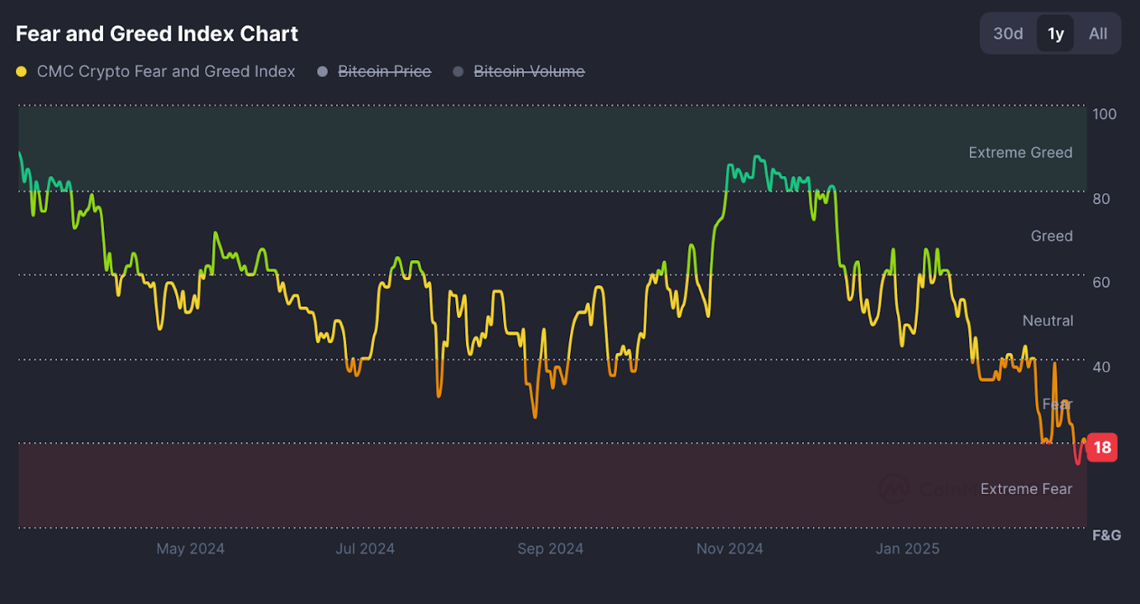Click the CoinMarketCap watermark logo on chart
This screenshot has height=604, width=1140.
pos(894,489)
